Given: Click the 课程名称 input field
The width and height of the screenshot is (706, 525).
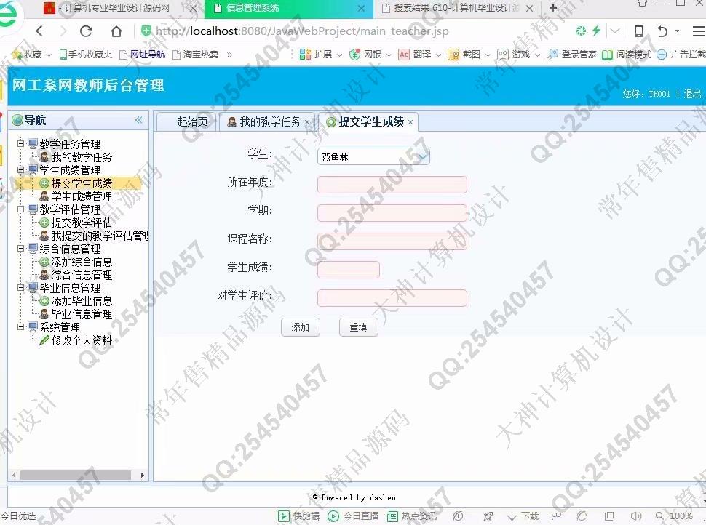Looking at the screenshot, I should coord(392,241).
